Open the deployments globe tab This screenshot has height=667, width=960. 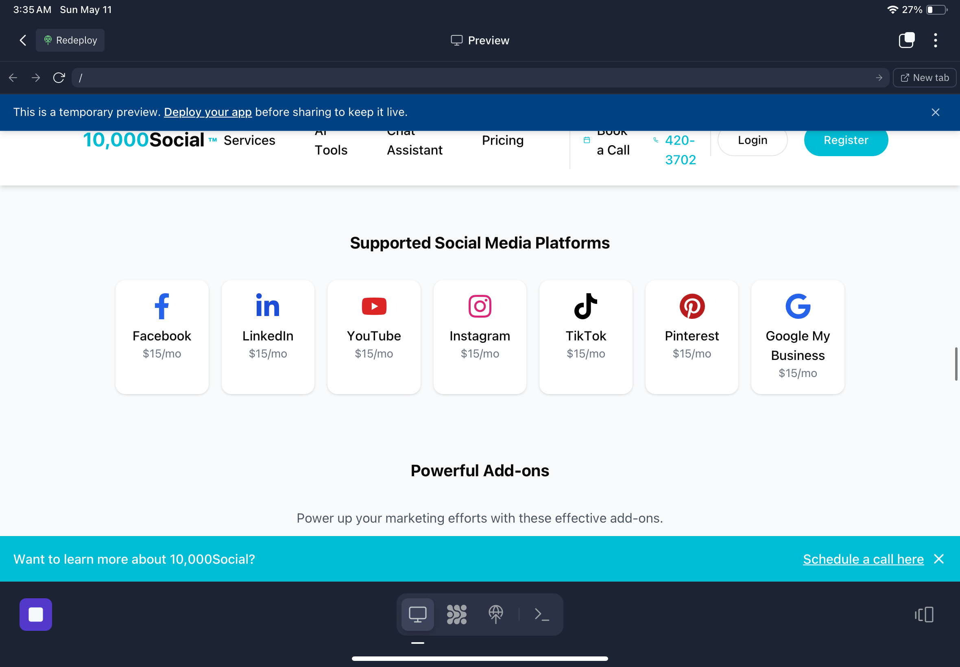[496, 615]
